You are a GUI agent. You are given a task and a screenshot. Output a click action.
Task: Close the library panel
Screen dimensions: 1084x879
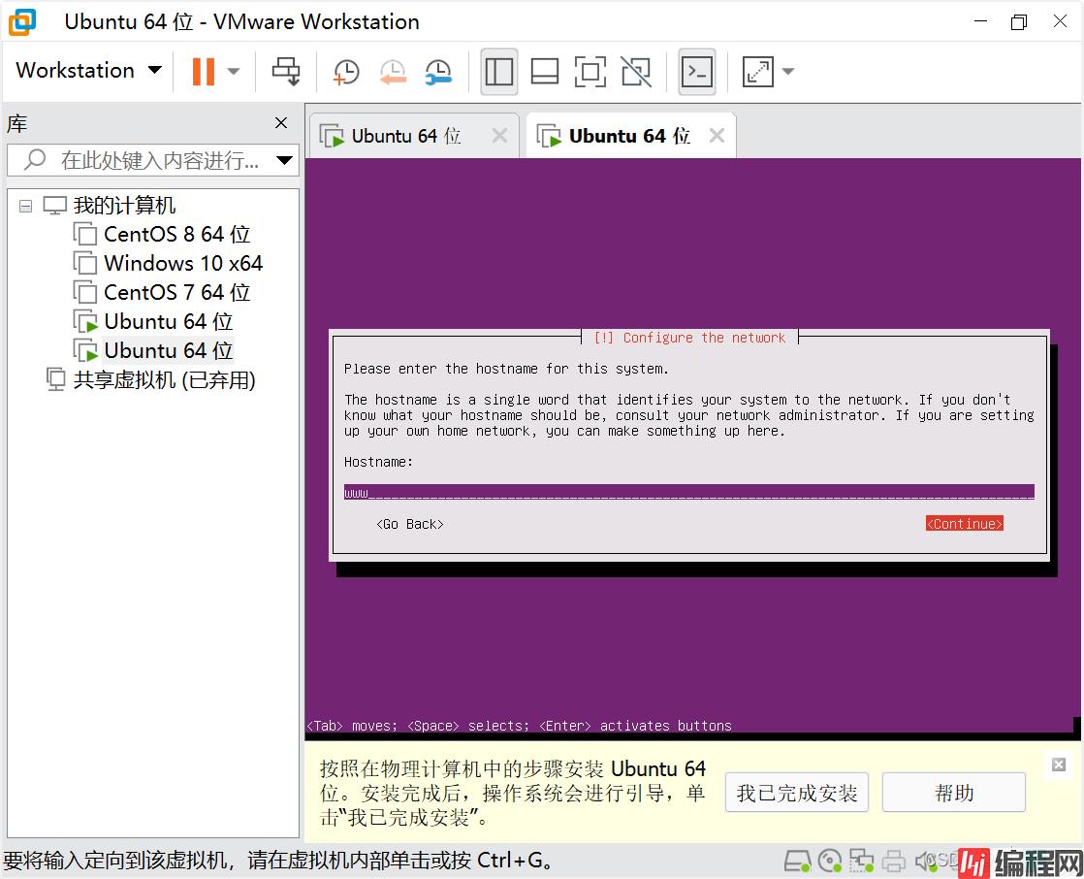point(281,123)
